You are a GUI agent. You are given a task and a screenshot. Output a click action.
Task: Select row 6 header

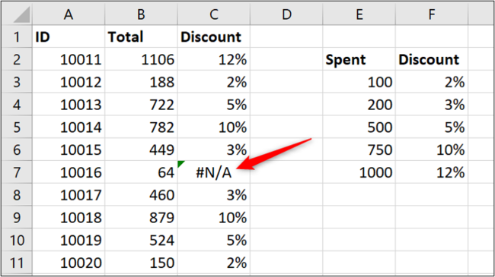coord(17,150)
